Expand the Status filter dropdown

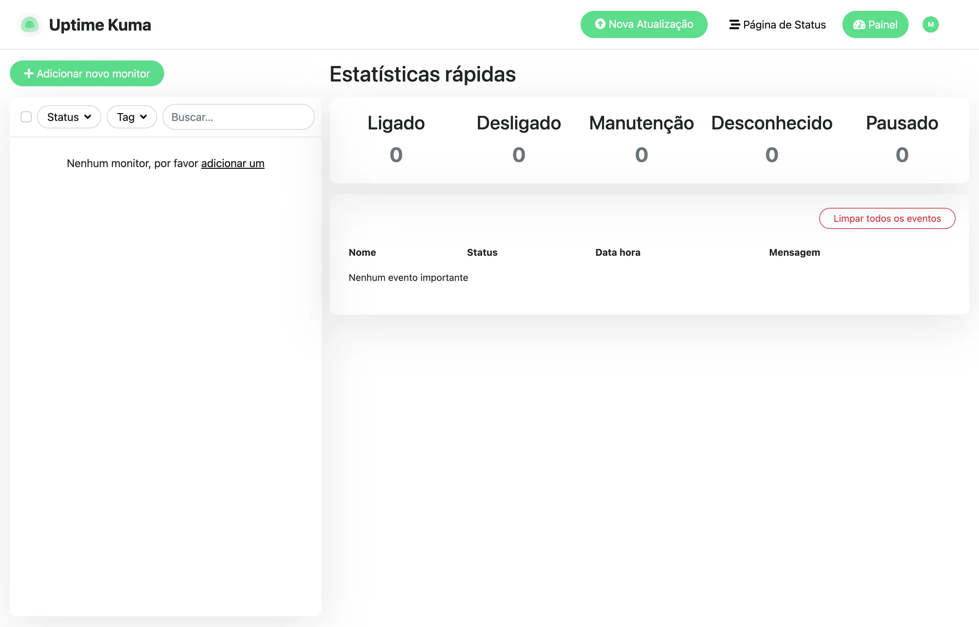coord(69,117)
